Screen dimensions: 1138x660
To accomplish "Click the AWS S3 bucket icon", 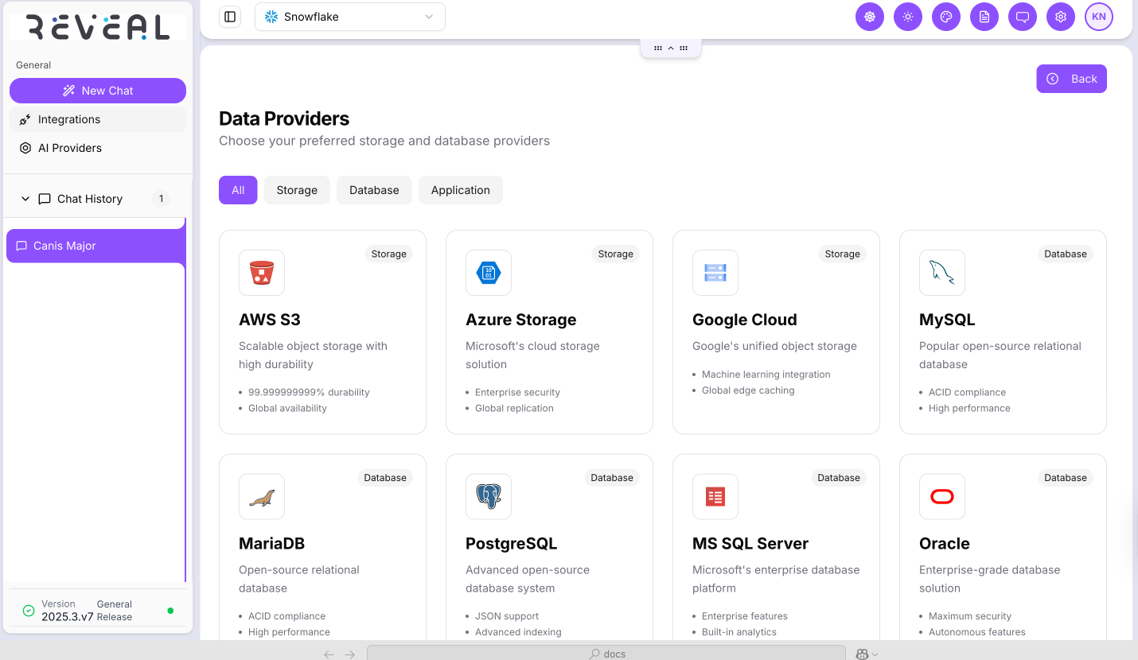I will pyautogui.click(x=262, y=273).
